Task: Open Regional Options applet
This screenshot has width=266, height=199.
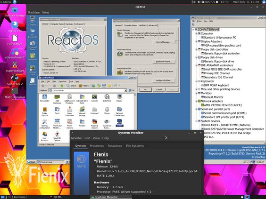Action: click(x=94, y=124)
